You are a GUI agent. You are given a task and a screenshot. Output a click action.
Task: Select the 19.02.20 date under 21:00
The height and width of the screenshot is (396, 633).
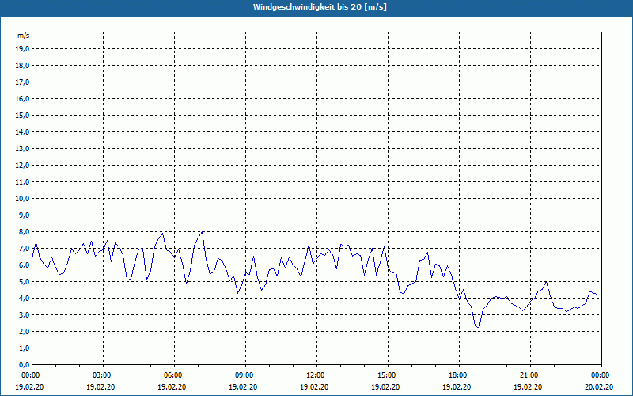pyautogui.click(x=528, y=387)
